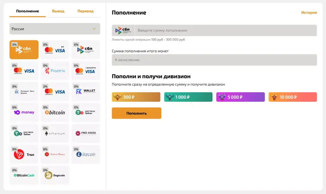This screenshot has height=194, width=326.
Task: Click the Пополнить button
Action: [136, 113]
